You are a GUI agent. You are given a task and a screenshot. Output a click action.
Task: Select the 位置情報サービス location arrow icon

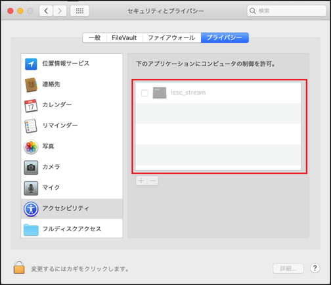31,64
